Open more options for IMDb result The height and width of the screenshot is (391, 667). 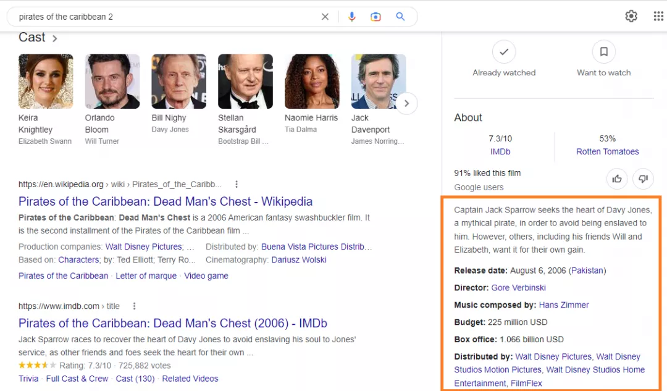[135, 306]
